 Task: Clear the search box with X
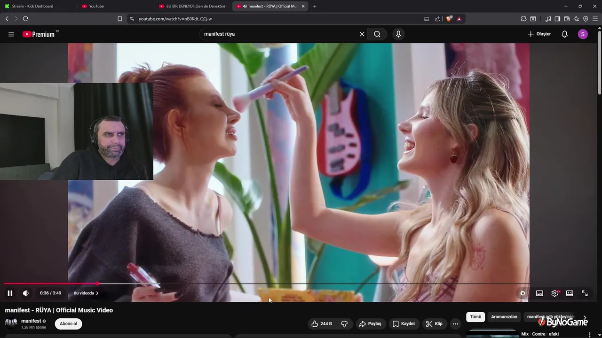coord(362,34)
